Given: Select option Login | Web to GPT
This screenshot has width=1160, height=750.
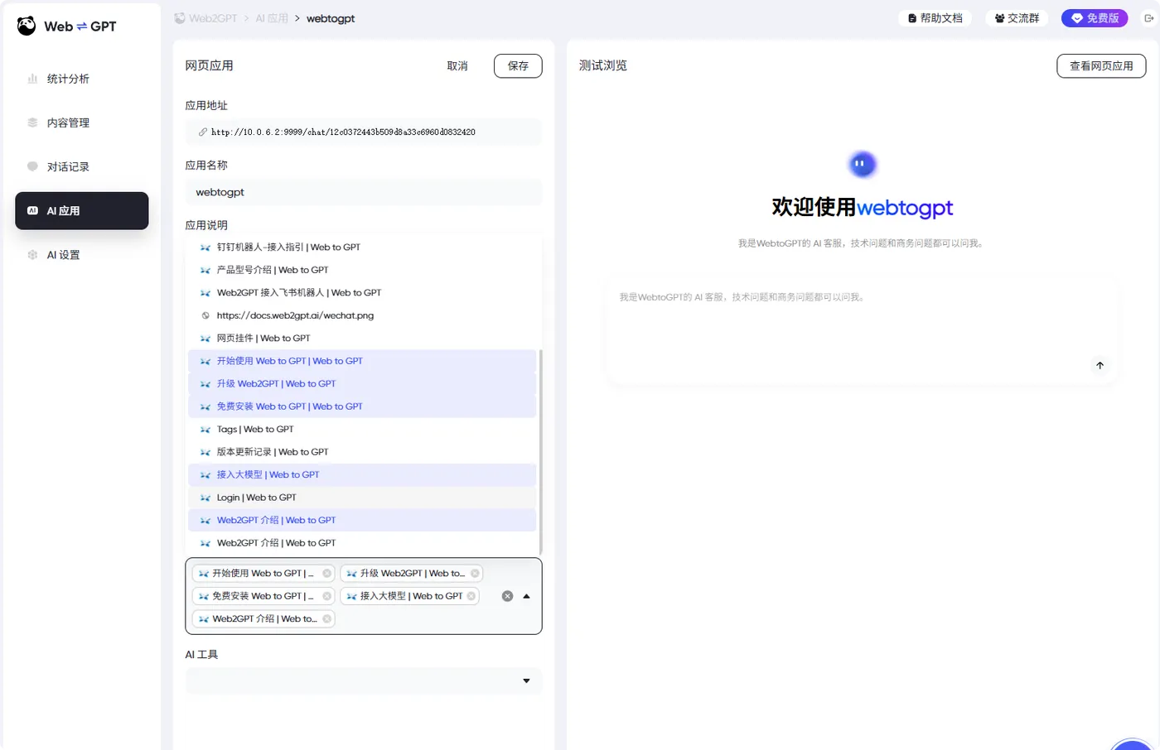Looking at the screenshot, I should pos(362,498).
